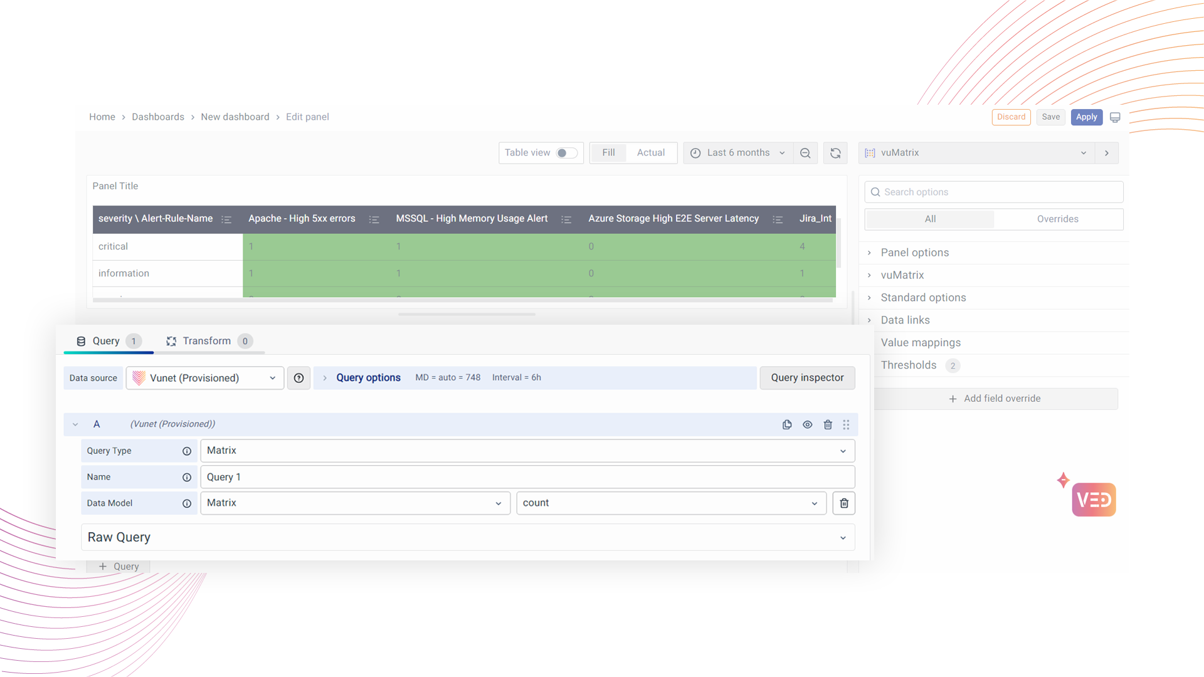Switch to the Transform tab
This screenshot has width=1204, height=677.
click(207, 341)
